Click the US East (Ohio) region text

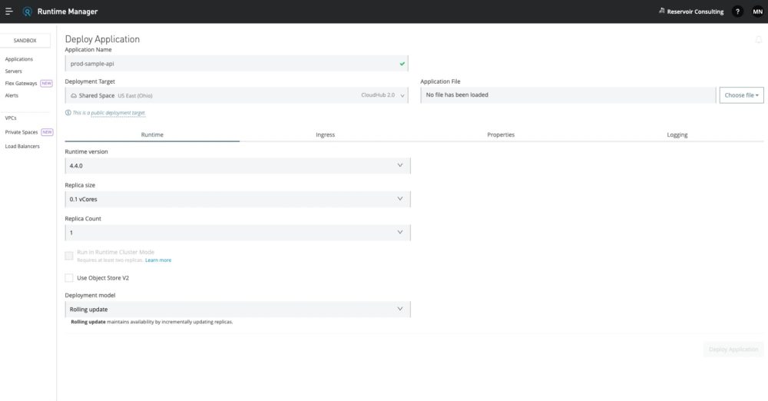click(x=134, y=95)
